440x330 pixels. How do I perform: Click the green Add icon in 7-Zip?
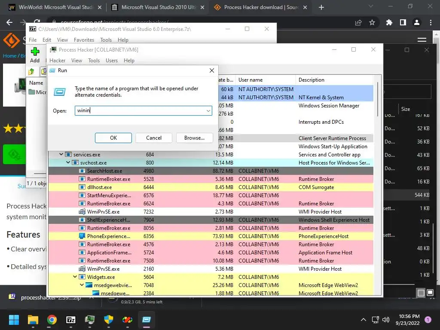click(35, 52)
